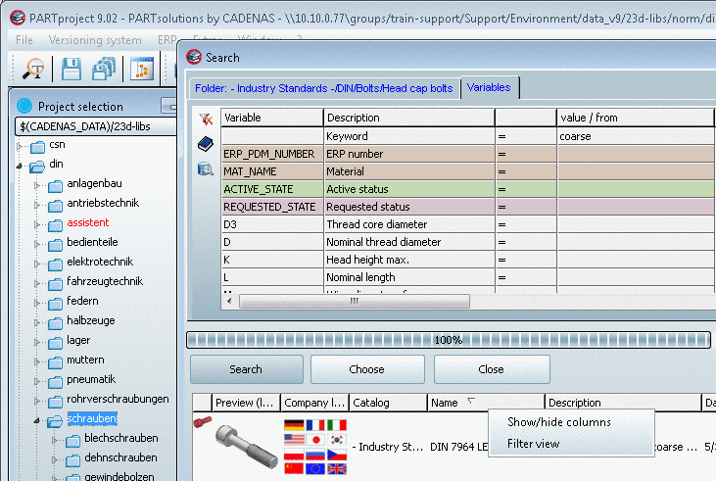This screenshot has width=716, height=481.
Task: Click the Keyword value cell containing coarse
Action: click(635, 136)
